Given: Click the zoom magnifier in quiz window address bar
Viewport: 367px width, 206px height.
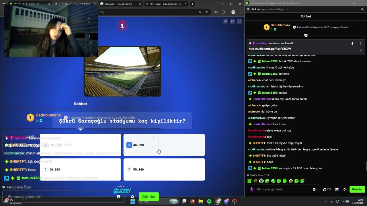Looking at the screenshot, I should tap(200, 12).
